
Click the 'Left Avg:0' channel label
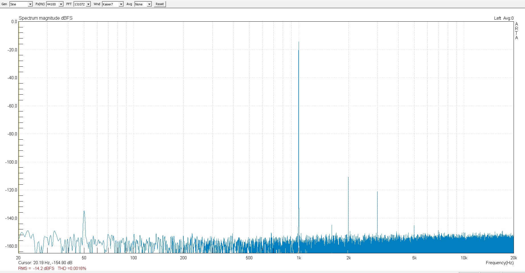pos(504,18)
